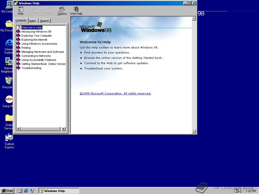
Task: Click the Show Desktop quick launch icon
Action: (20, 191)
